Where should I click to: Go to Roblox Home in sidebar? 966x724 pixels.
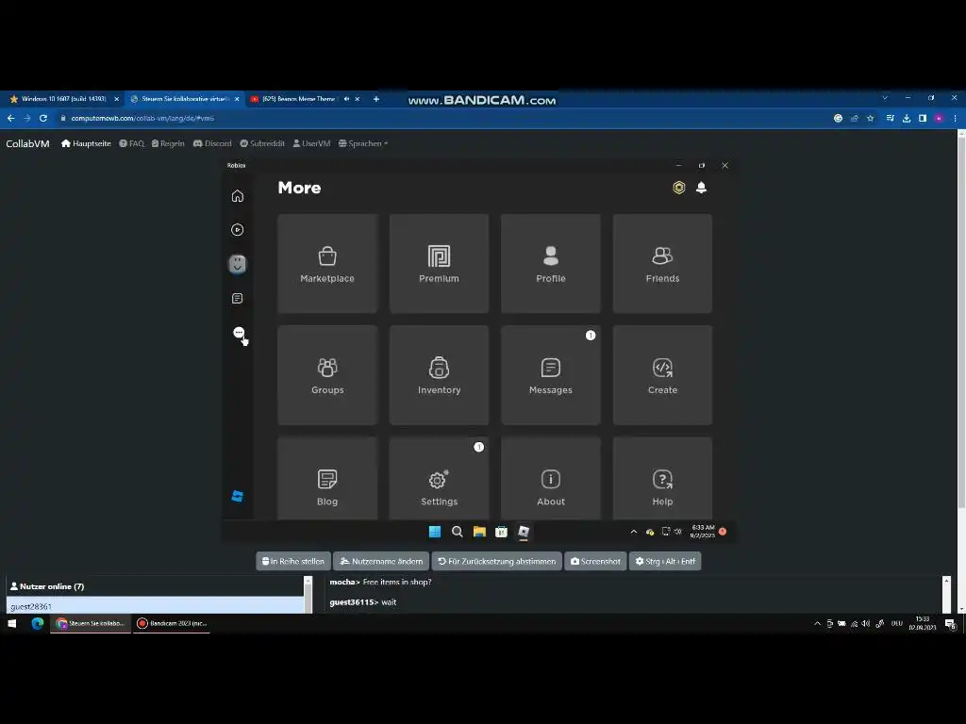(237, 196)
